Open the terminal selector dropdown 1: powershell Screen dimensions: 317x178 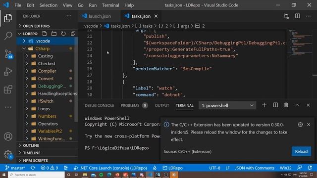click(x=227, y=105)
